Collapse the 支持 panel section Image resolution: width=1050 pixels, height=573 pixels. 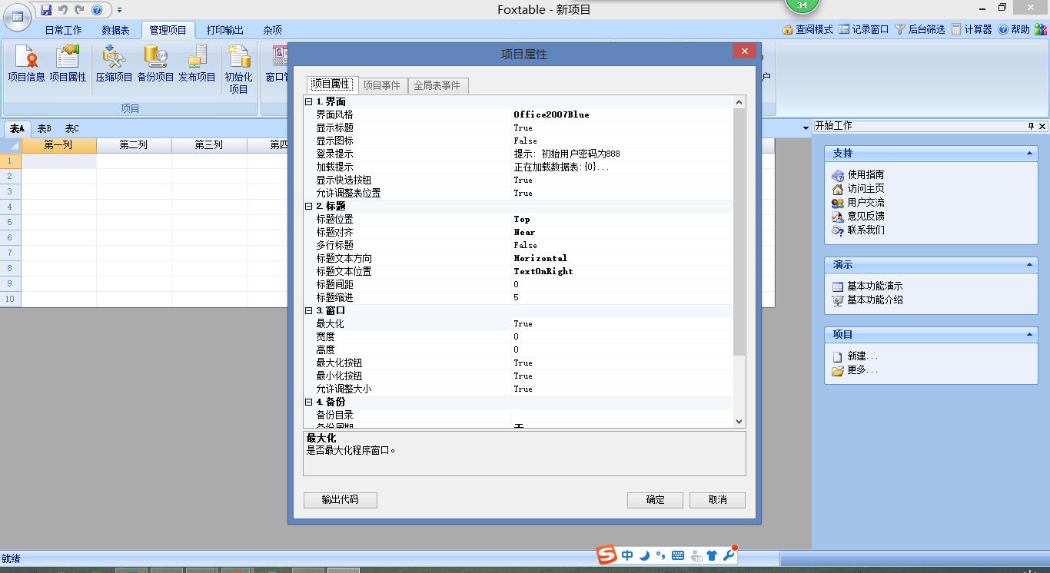click(x=1029, y=154)
